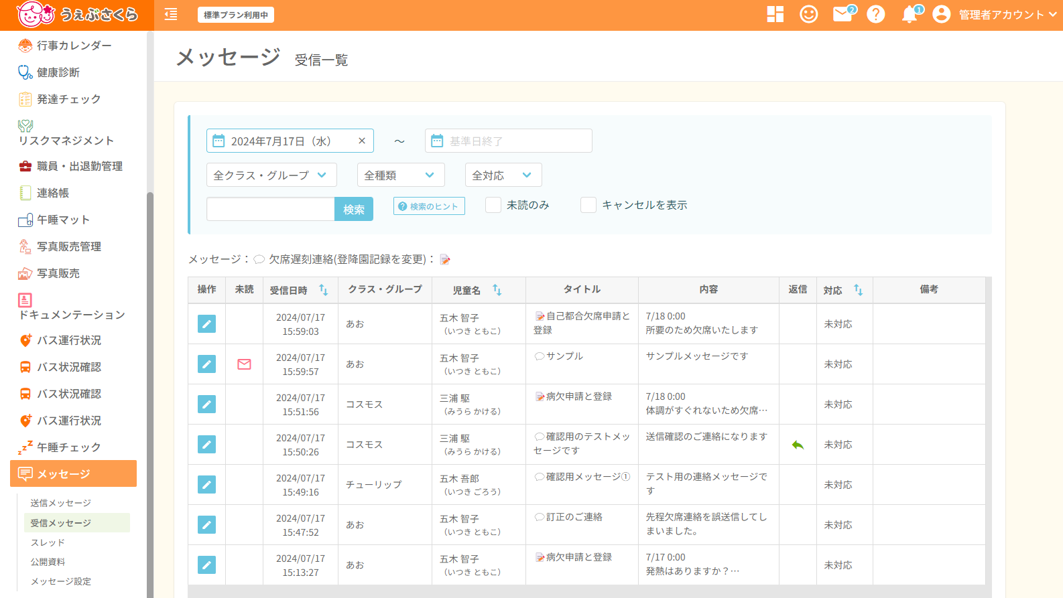The height and width of the screenshot is (598, 1063).
Task: Open the 全クラス・グループ dropdown
Action: 271,175
